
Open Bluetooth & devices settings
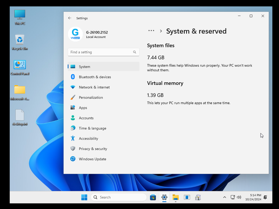pyautogui.click(x=103, y=77)
